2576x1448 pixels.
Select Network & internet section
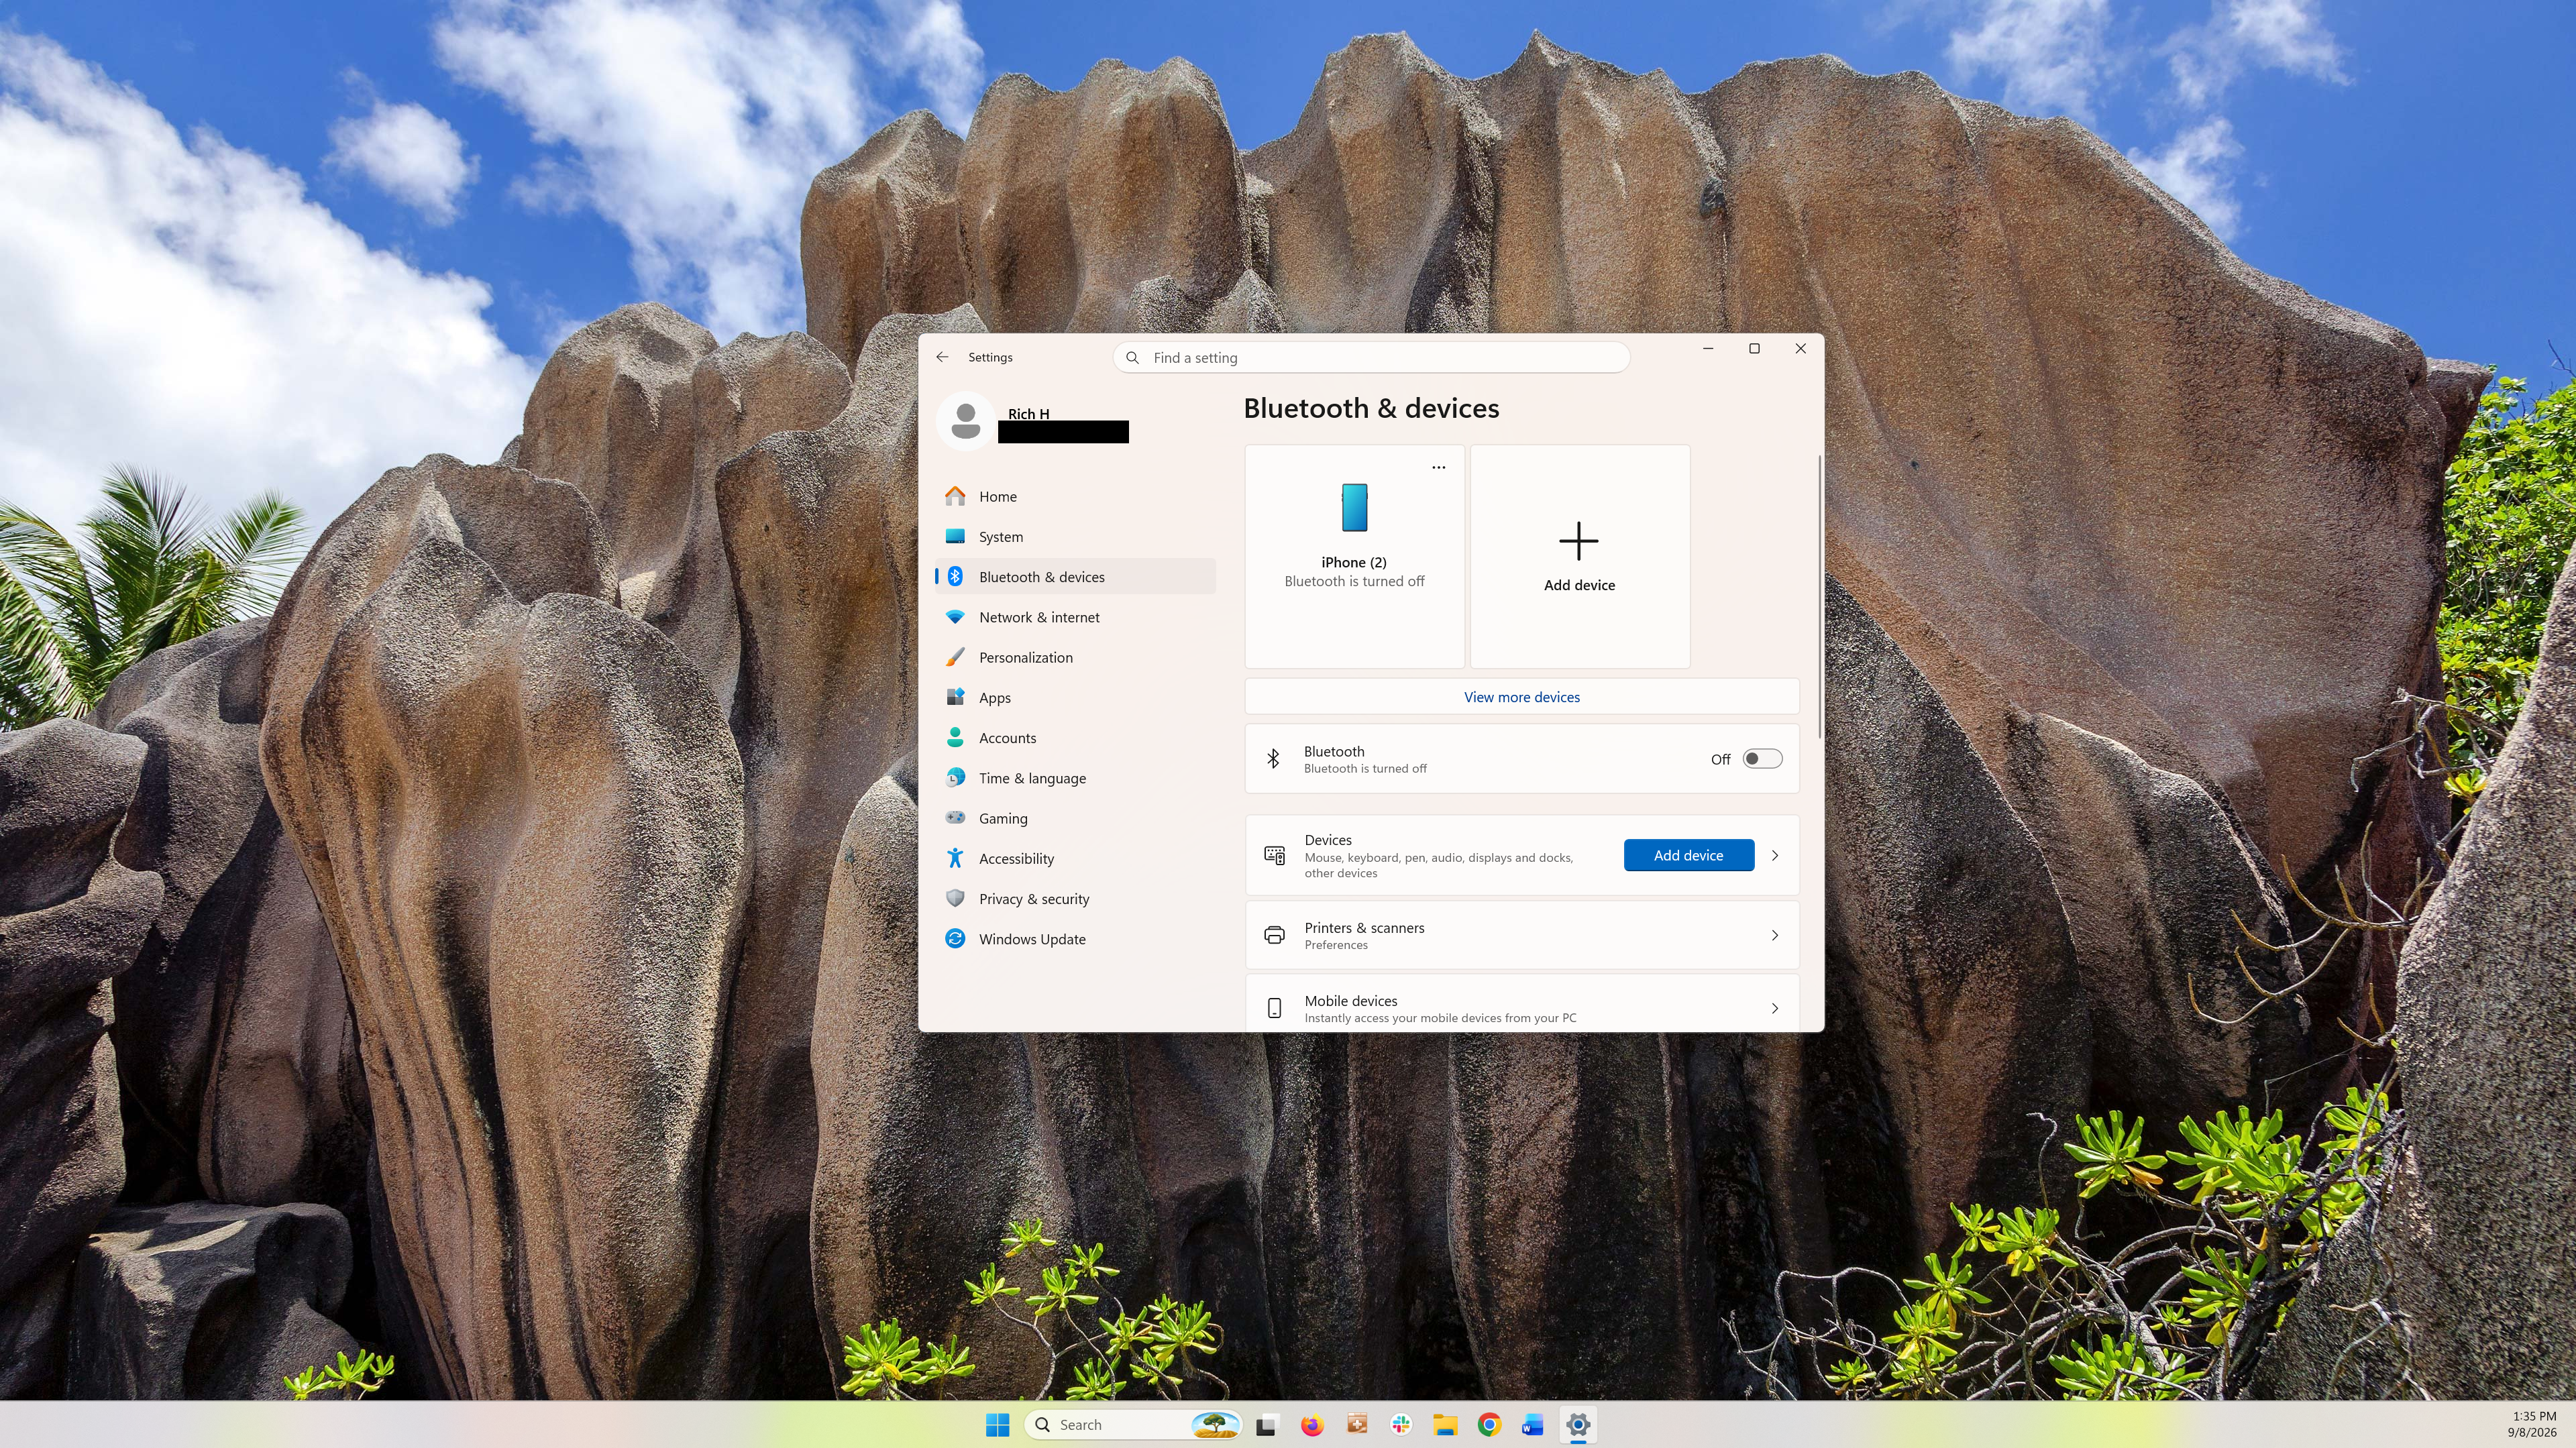coord(1075,617)
